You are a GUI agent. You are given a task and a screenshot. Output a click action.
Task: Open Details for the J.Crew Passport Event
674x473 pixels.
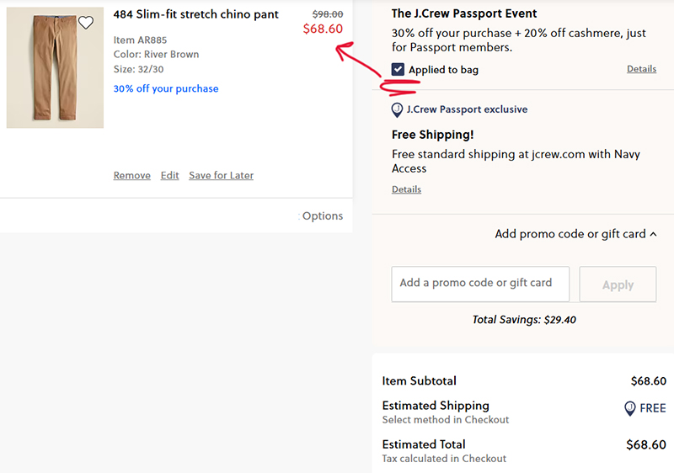641,69
